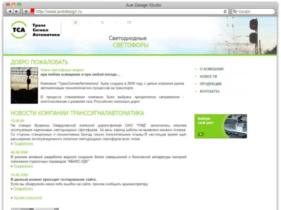This screenshot has height=210, width=281.
Task: Click the bold line 'В данный момент проходит тестирование сайта'
Action: click(x=54, y=179)
